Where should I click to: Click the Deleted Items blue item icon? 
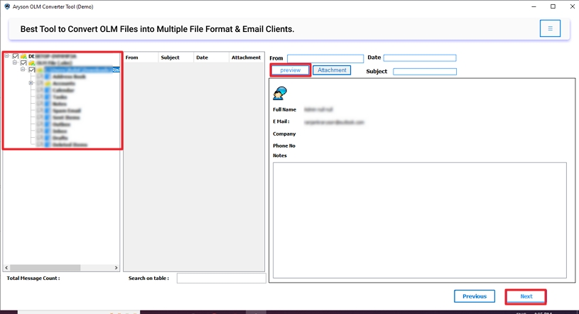[48, 145]
